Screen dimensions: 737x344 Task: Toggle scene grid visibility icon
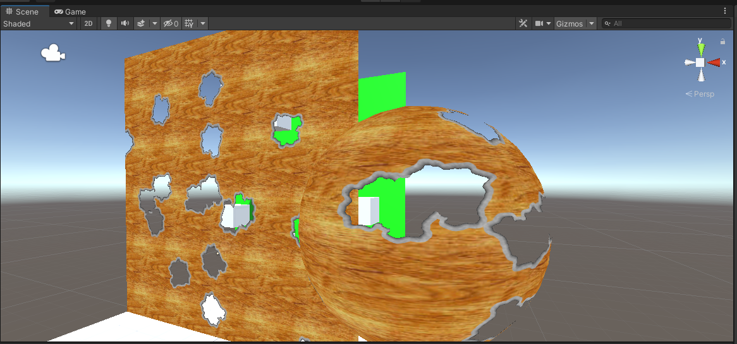pyautogui.click(x=189, y=23)
